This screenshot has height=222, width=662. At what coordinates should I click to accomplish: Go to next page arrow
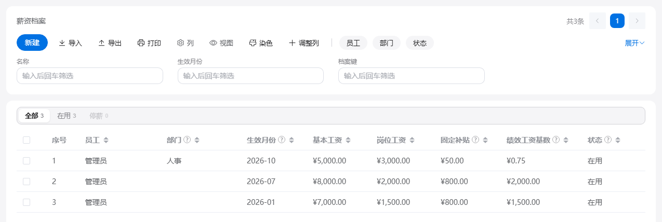click(637, 21)
